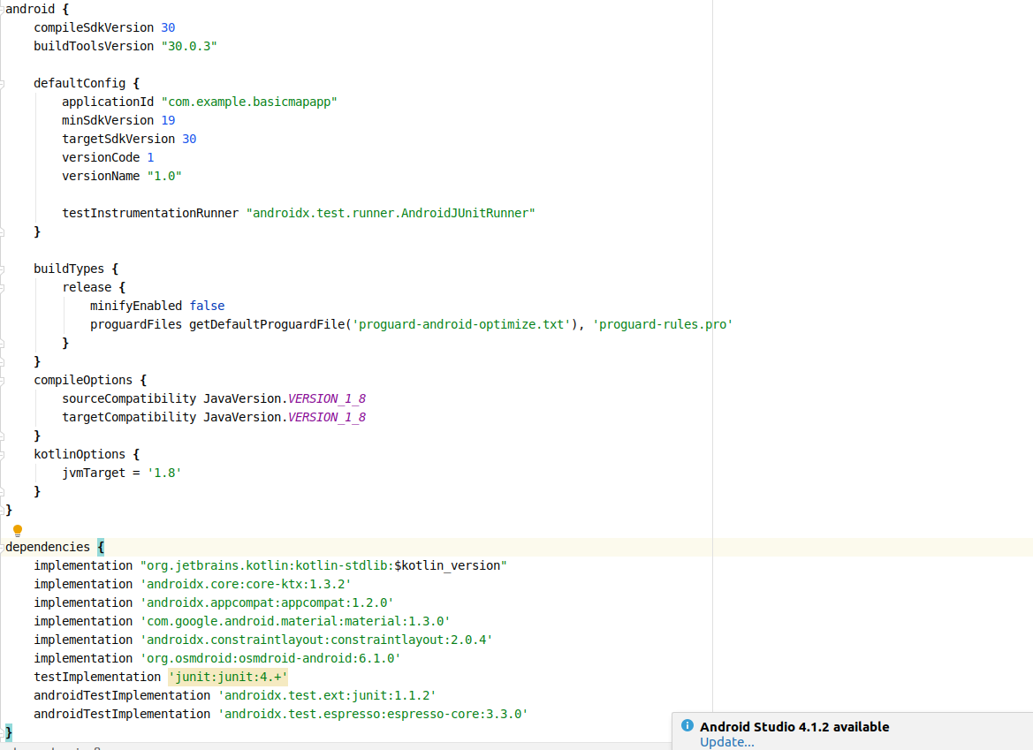Open the Update... link
Viewport: 1033px width, 750px height.
tap(726, 742)
